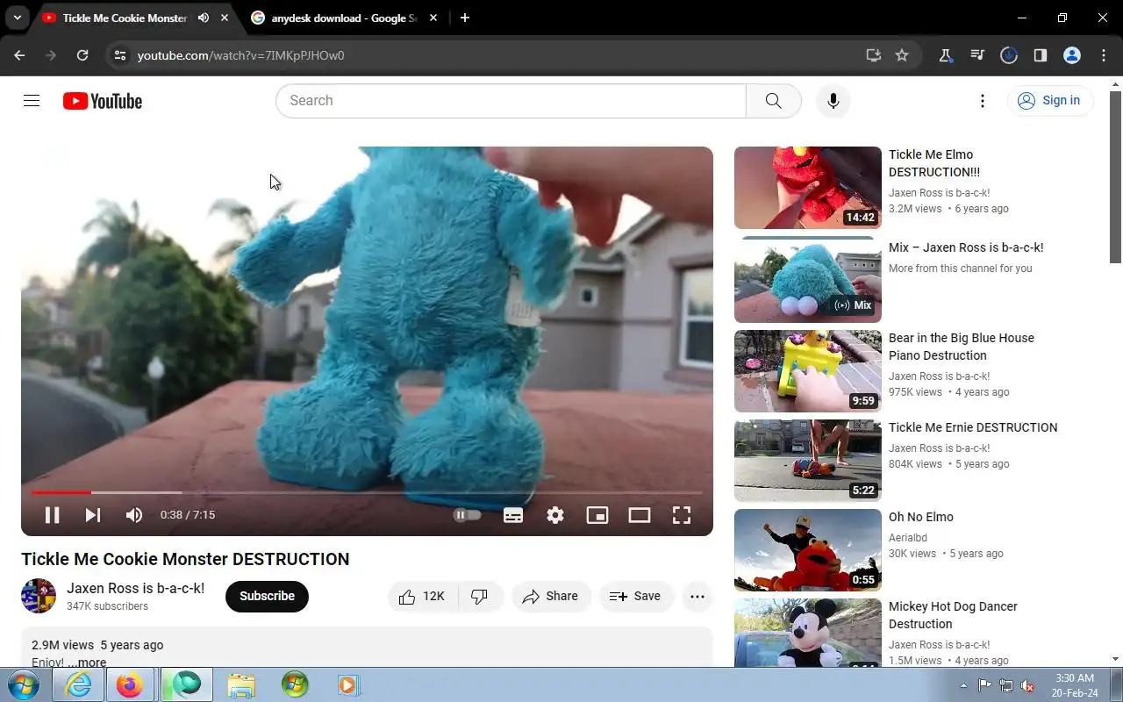
Task: Open the Oh No Elmo video thumbnail
Action: (807, 550)
